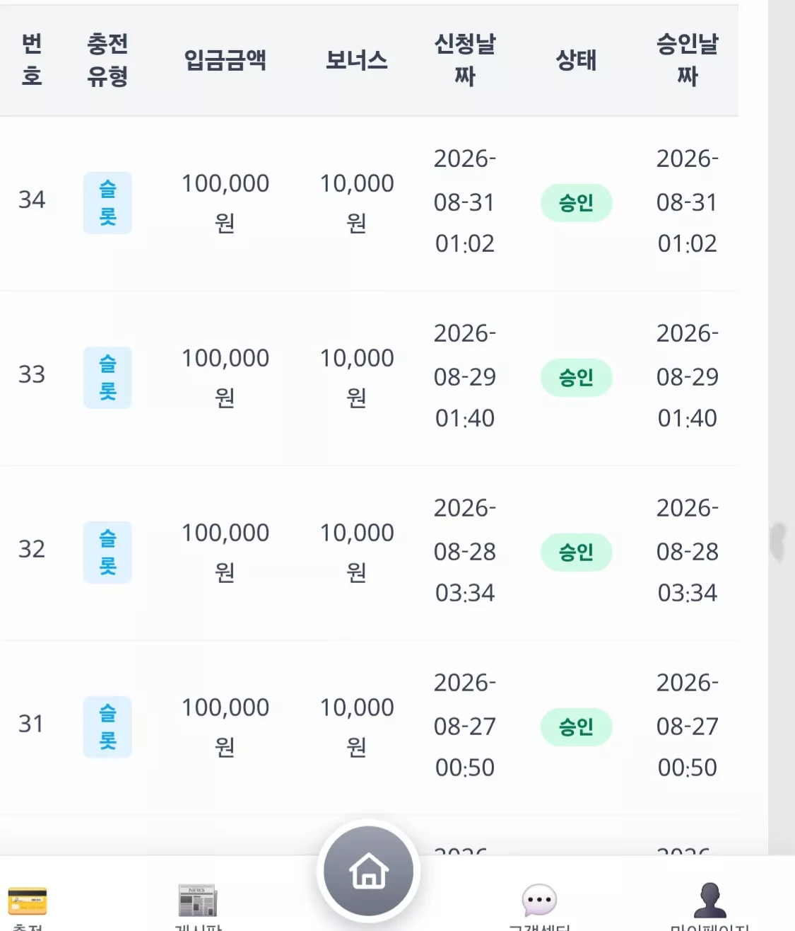Click the 승인 status badge for row 32

576,553
